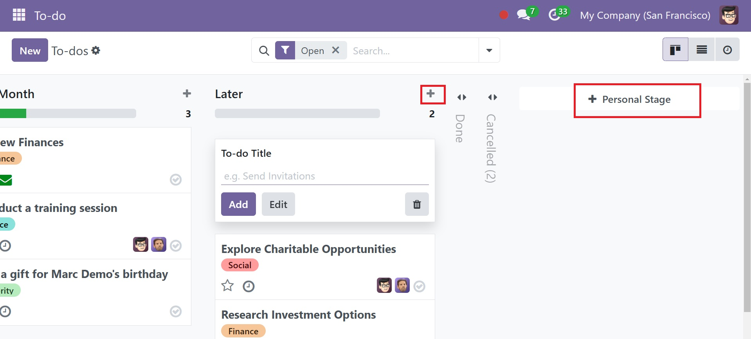Viewport: 751px width, 339px height.
Task: Expand the search options dropdown arrow
Action: 489,50
